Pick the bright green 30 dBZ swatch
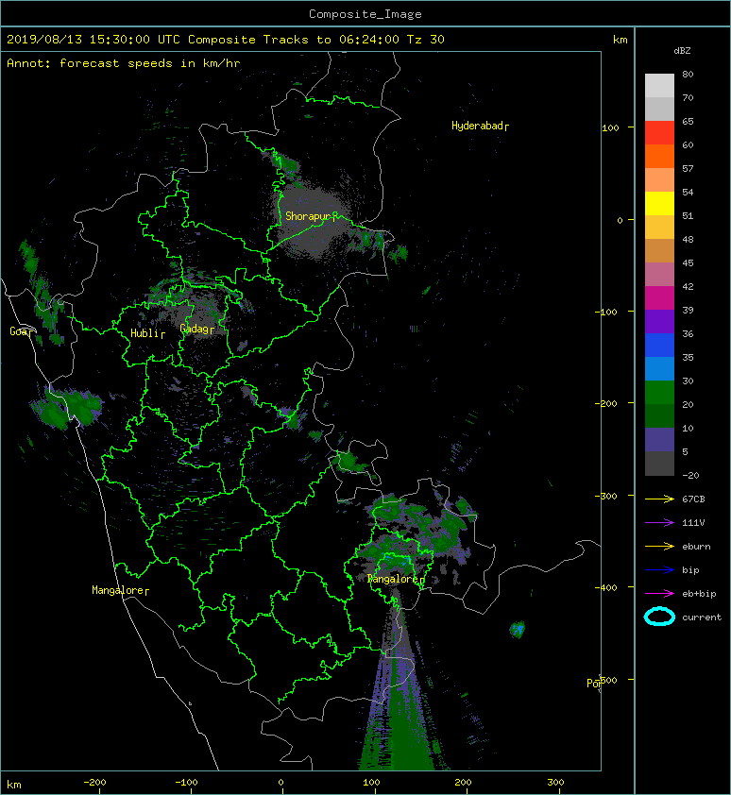 tap(659, 392)
